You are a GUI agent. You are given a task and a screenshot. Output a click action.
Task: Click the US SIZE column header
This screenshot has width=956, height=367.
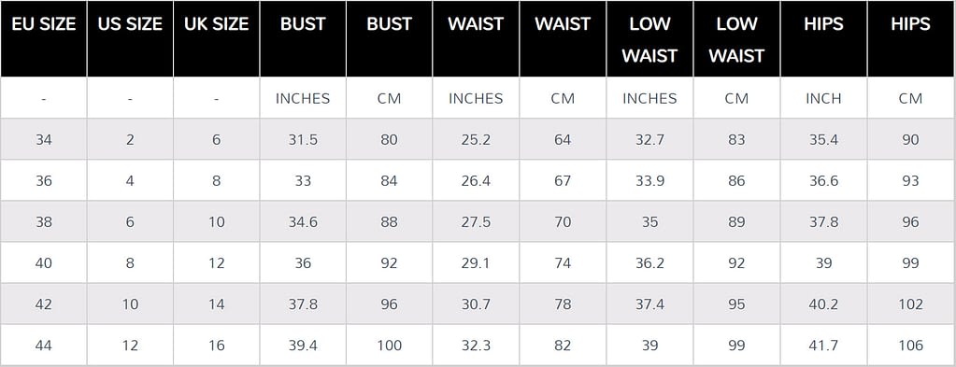tap(130, 38)
